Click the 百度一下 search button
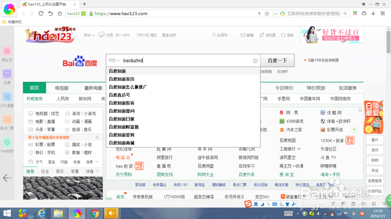 (277, 60)
